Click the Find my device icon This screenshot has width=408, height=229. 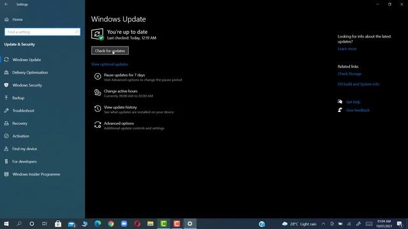(x=6, y=149)
